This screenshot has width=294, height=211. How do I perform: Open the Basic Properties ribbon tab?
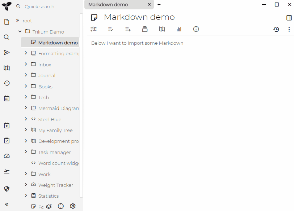(94, 29)
